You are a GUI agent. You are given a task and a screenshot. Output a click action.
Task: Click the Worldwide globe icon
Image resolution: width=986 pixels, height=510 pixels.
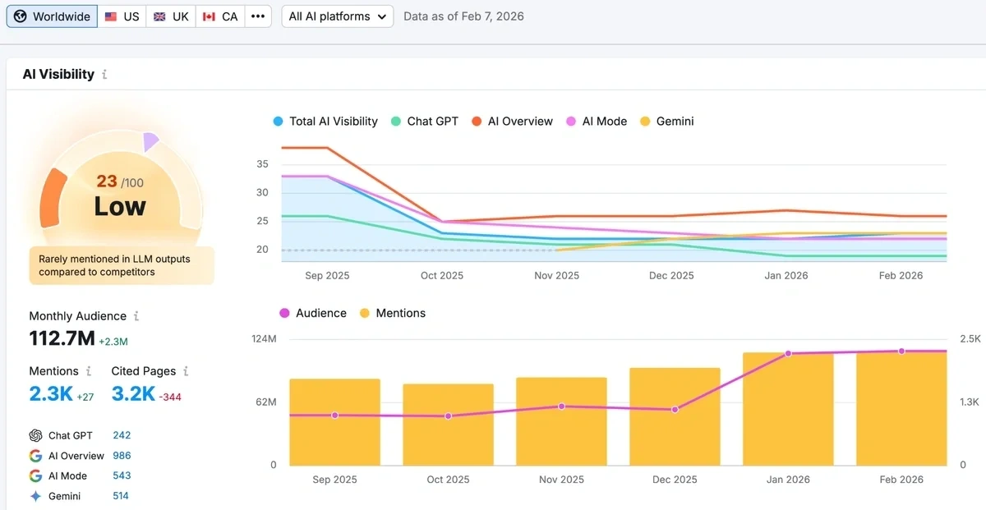tap(21, 16)
